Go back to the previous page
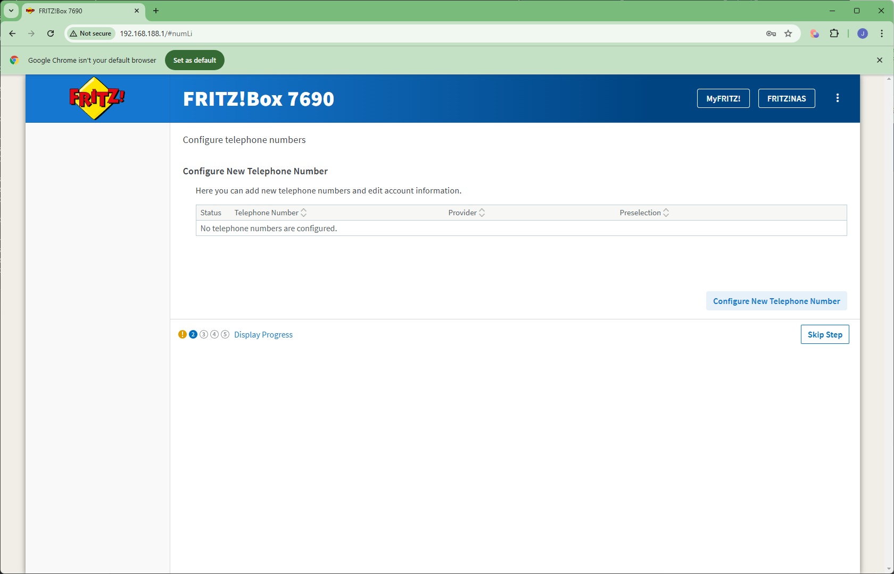The height and width of the screenshot is (574, 894). pos(12,33)
